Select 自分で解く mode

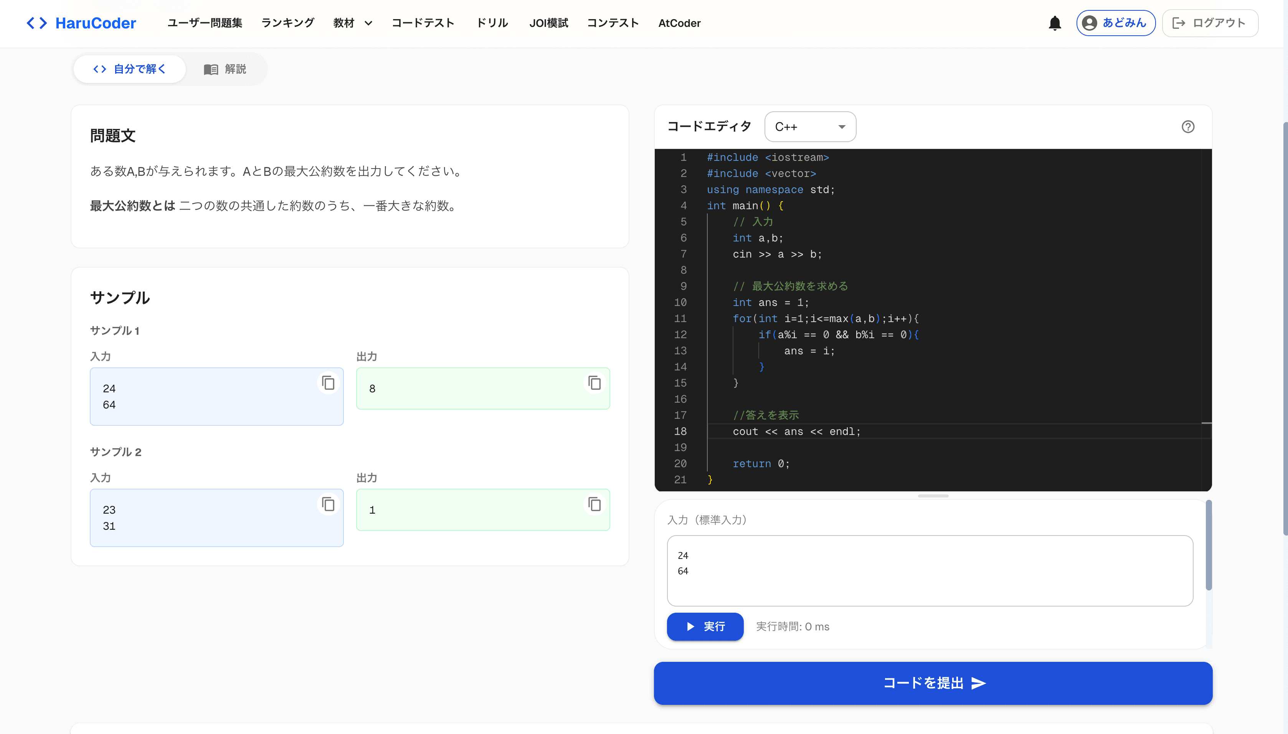tap(129, 69)
